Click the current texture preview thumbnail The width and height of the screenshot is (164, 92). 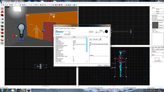point(155,25)
